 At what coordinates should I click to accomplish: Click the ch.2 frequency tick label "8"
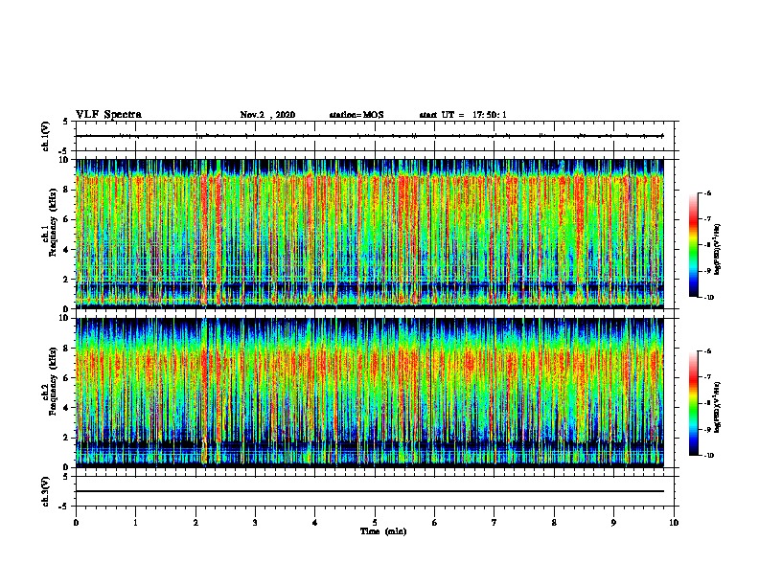67,349
